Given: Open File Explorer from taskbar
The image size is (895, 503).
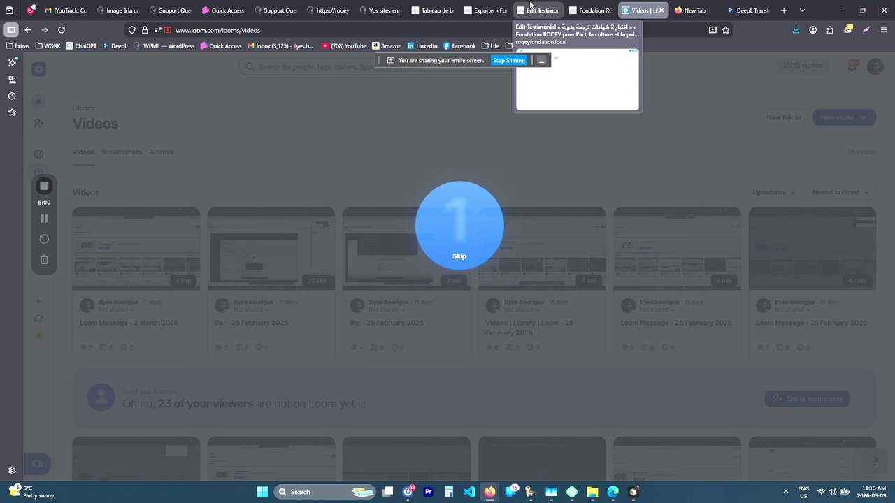Looking at the screenshot, I should pos(592,492).
